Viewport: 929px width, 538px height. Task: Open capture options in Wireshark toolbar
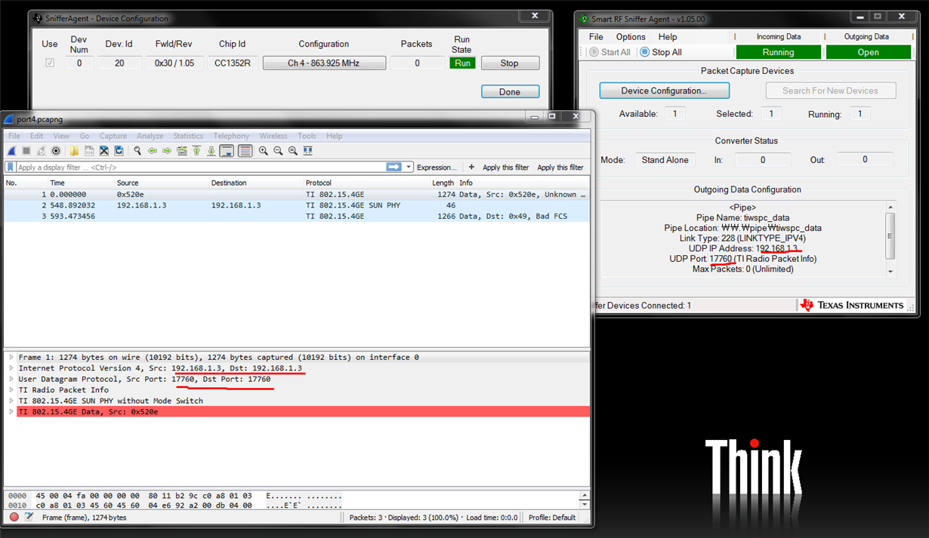56,151
